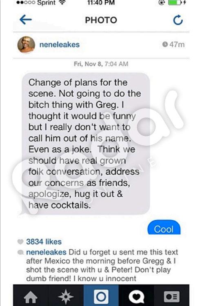Image resolution: width=204 pixels, height=306 pixels.
Task: Tap the comment bubble icon beside caption
Action: (20, 252)
